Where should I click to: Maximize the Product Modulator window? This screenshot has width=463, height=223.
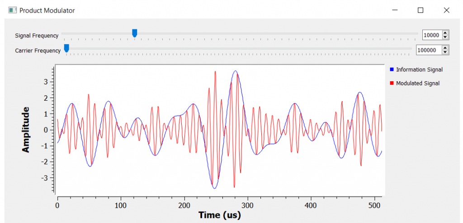coord(420,10)
